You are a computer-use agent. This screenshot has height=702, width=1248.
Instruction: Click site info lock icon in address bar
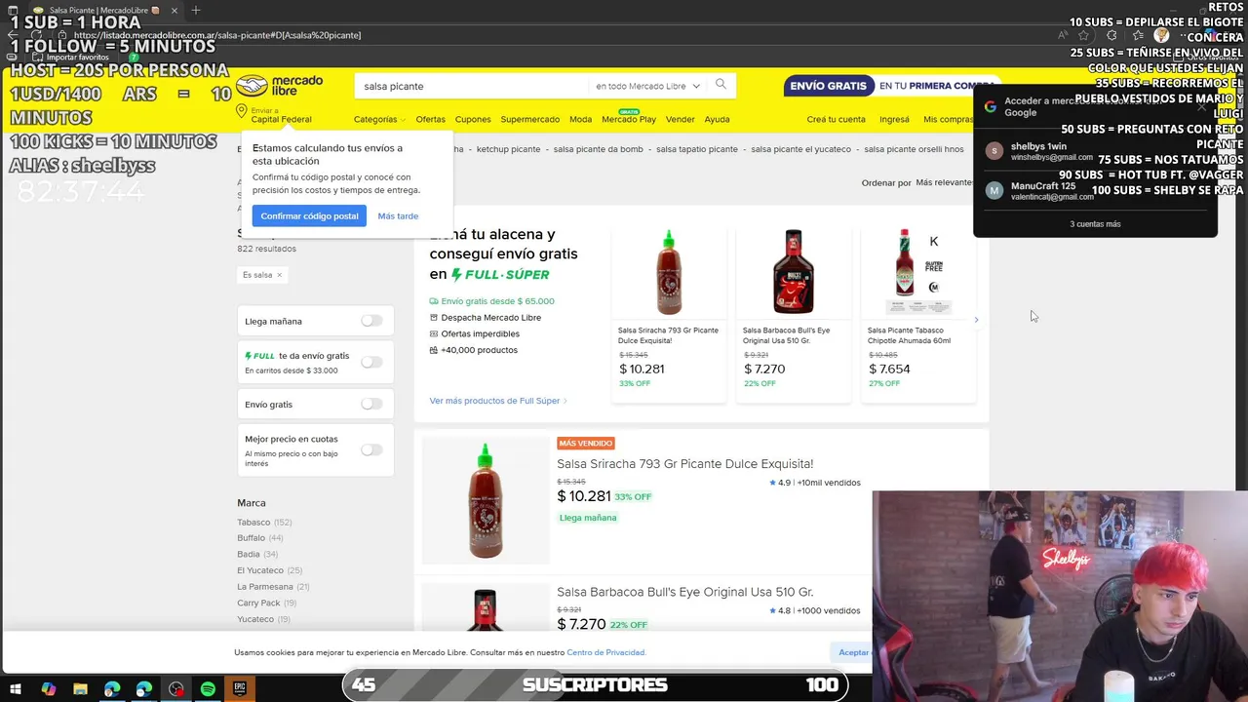(x=62, y=35)
